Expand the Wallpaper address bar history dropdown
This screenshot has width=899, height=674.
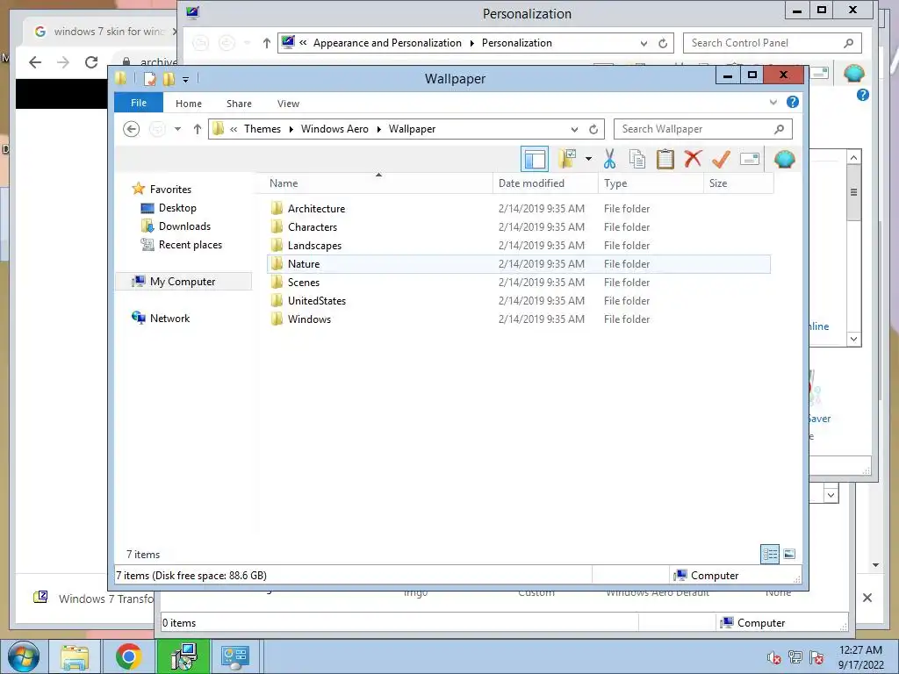click(x=574, y=129)
